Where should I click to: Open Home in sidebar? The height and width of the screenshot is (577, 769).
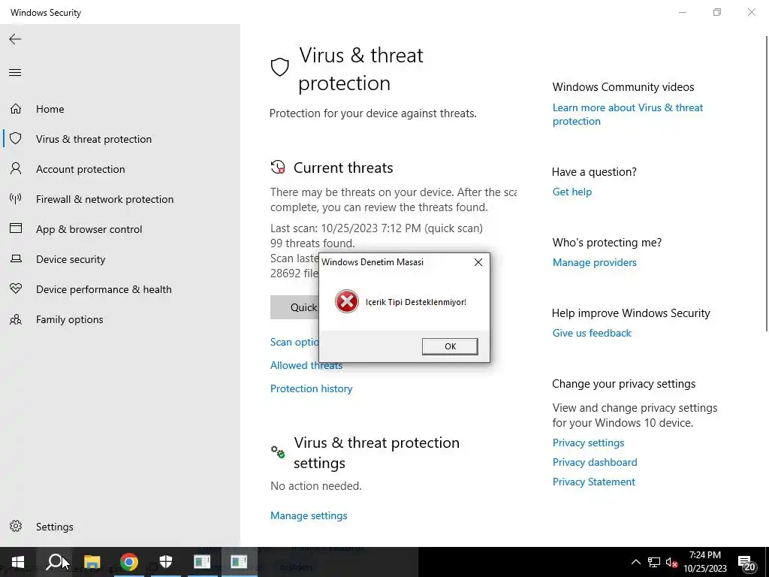50,109
